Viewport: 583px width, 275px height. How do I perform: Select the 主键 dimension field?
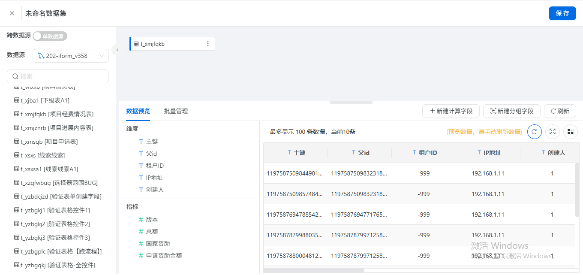[152, 142]
